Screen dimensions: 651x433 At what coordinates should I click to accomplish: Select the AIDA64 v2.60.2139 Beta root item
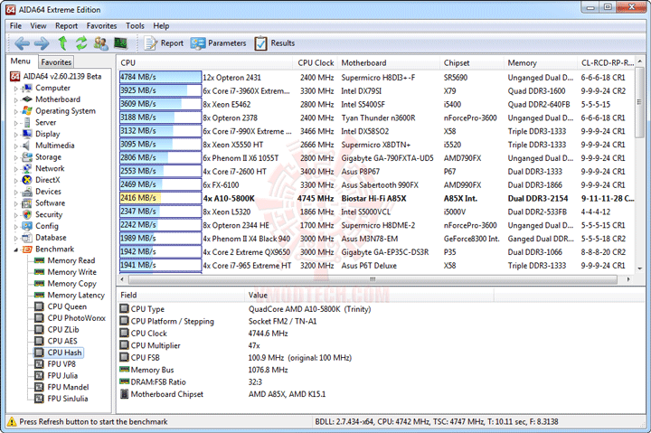pos(56,77)
